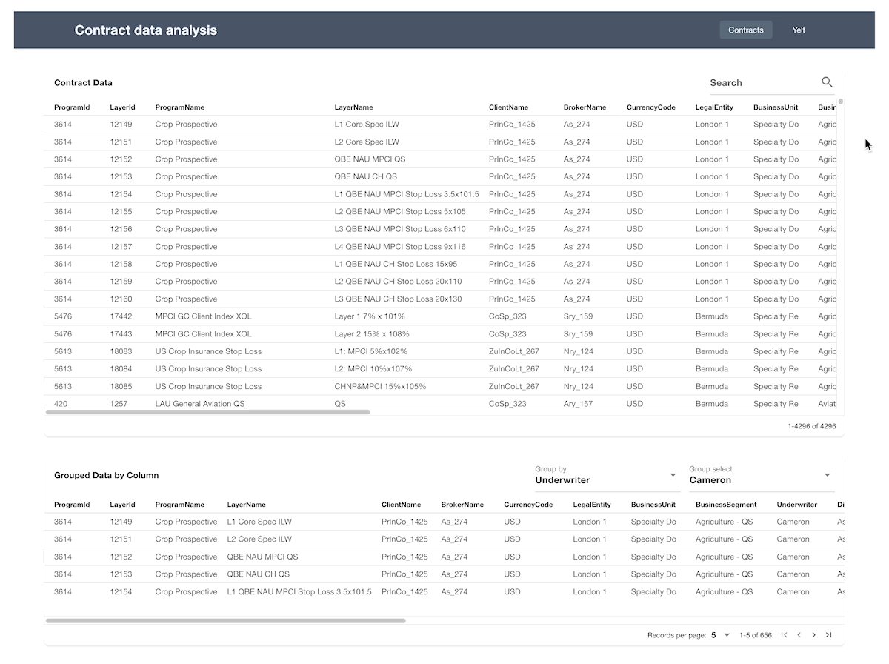Click 'L3 QBE NAU MPCI Stop Loss 6x110'

(x=400, y=229)
